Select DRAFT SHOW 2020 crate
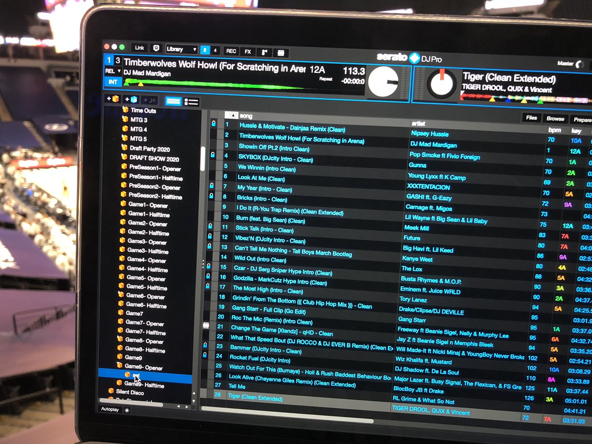The width and height of the screenshot is (592, 444). [x=154, y=159]
